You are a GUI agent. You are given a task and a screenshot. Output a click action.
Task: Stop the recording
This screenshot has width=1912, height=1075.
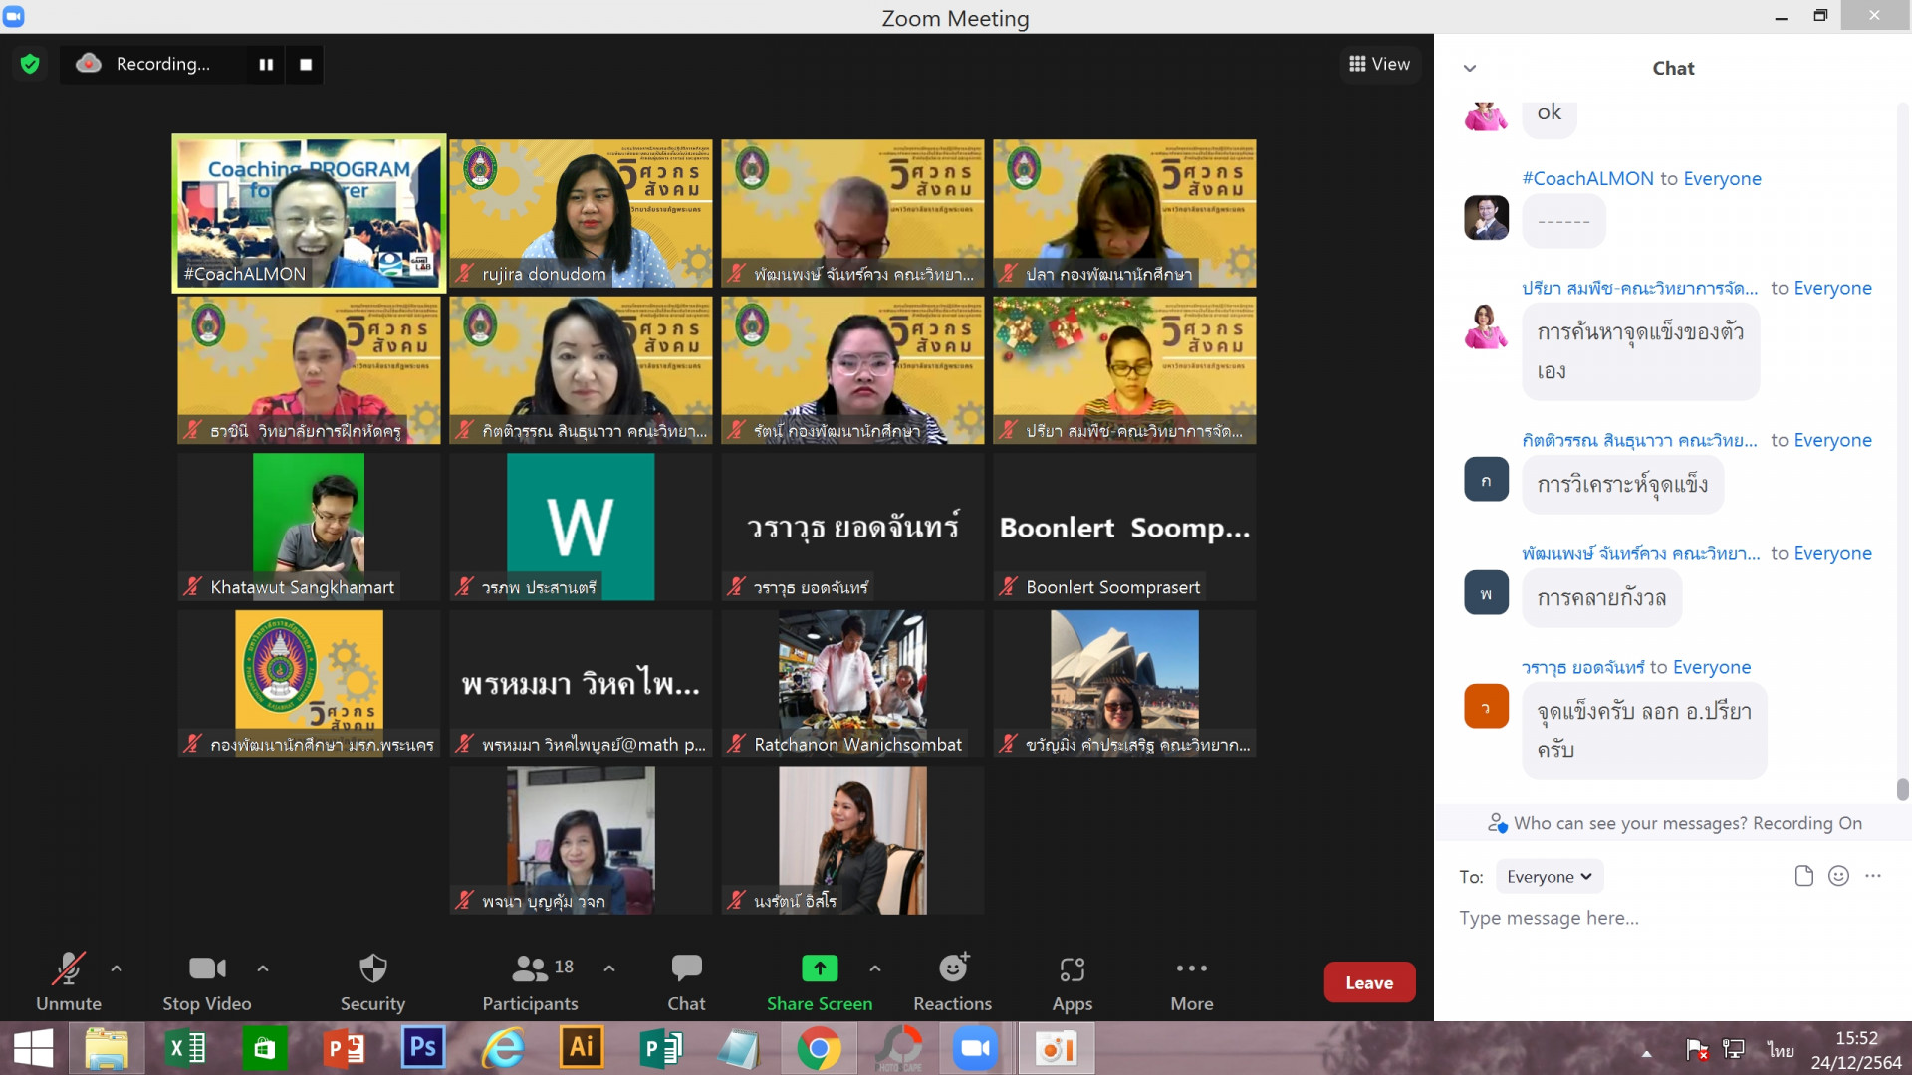306,65
